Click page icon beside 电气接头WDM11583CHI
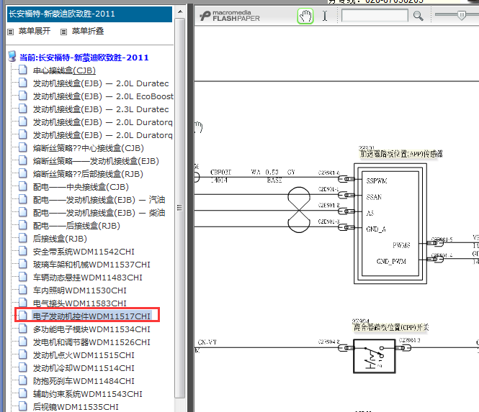Image resolution: width=479 pixels, height=412 pixels. tap(23, 303)
